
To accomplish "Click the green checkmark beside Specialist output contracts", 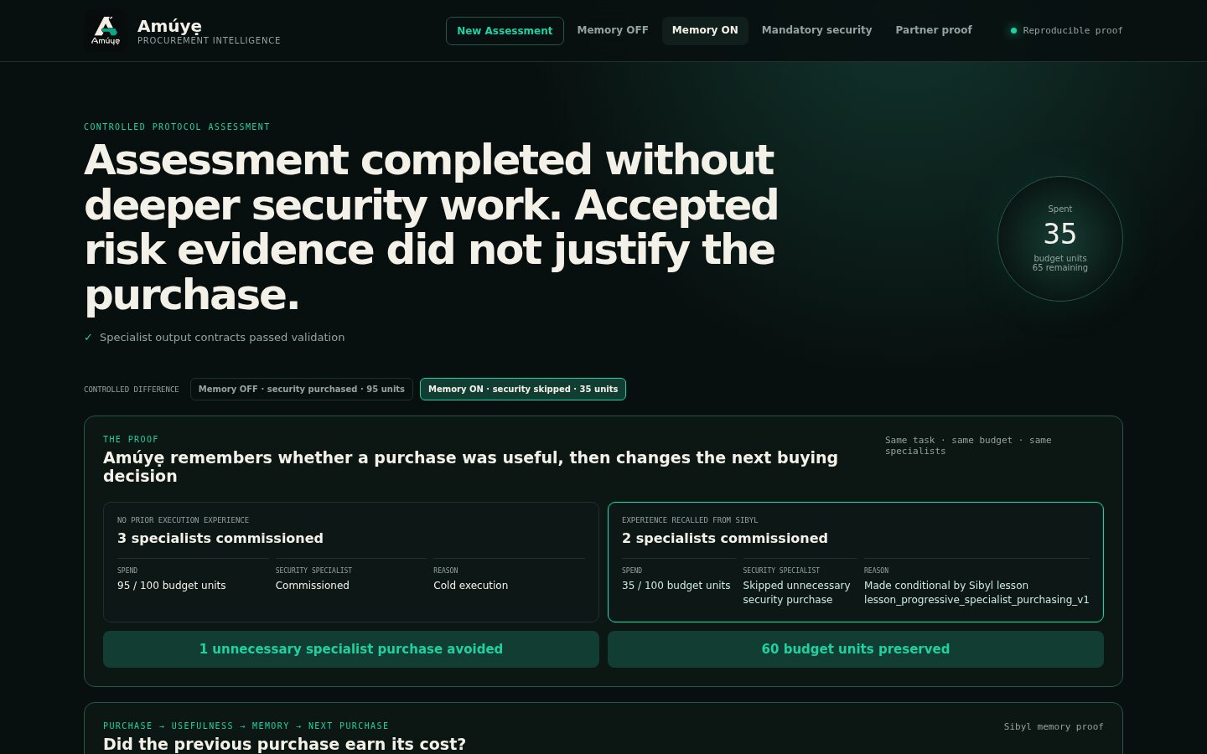I will coord(88,337).
